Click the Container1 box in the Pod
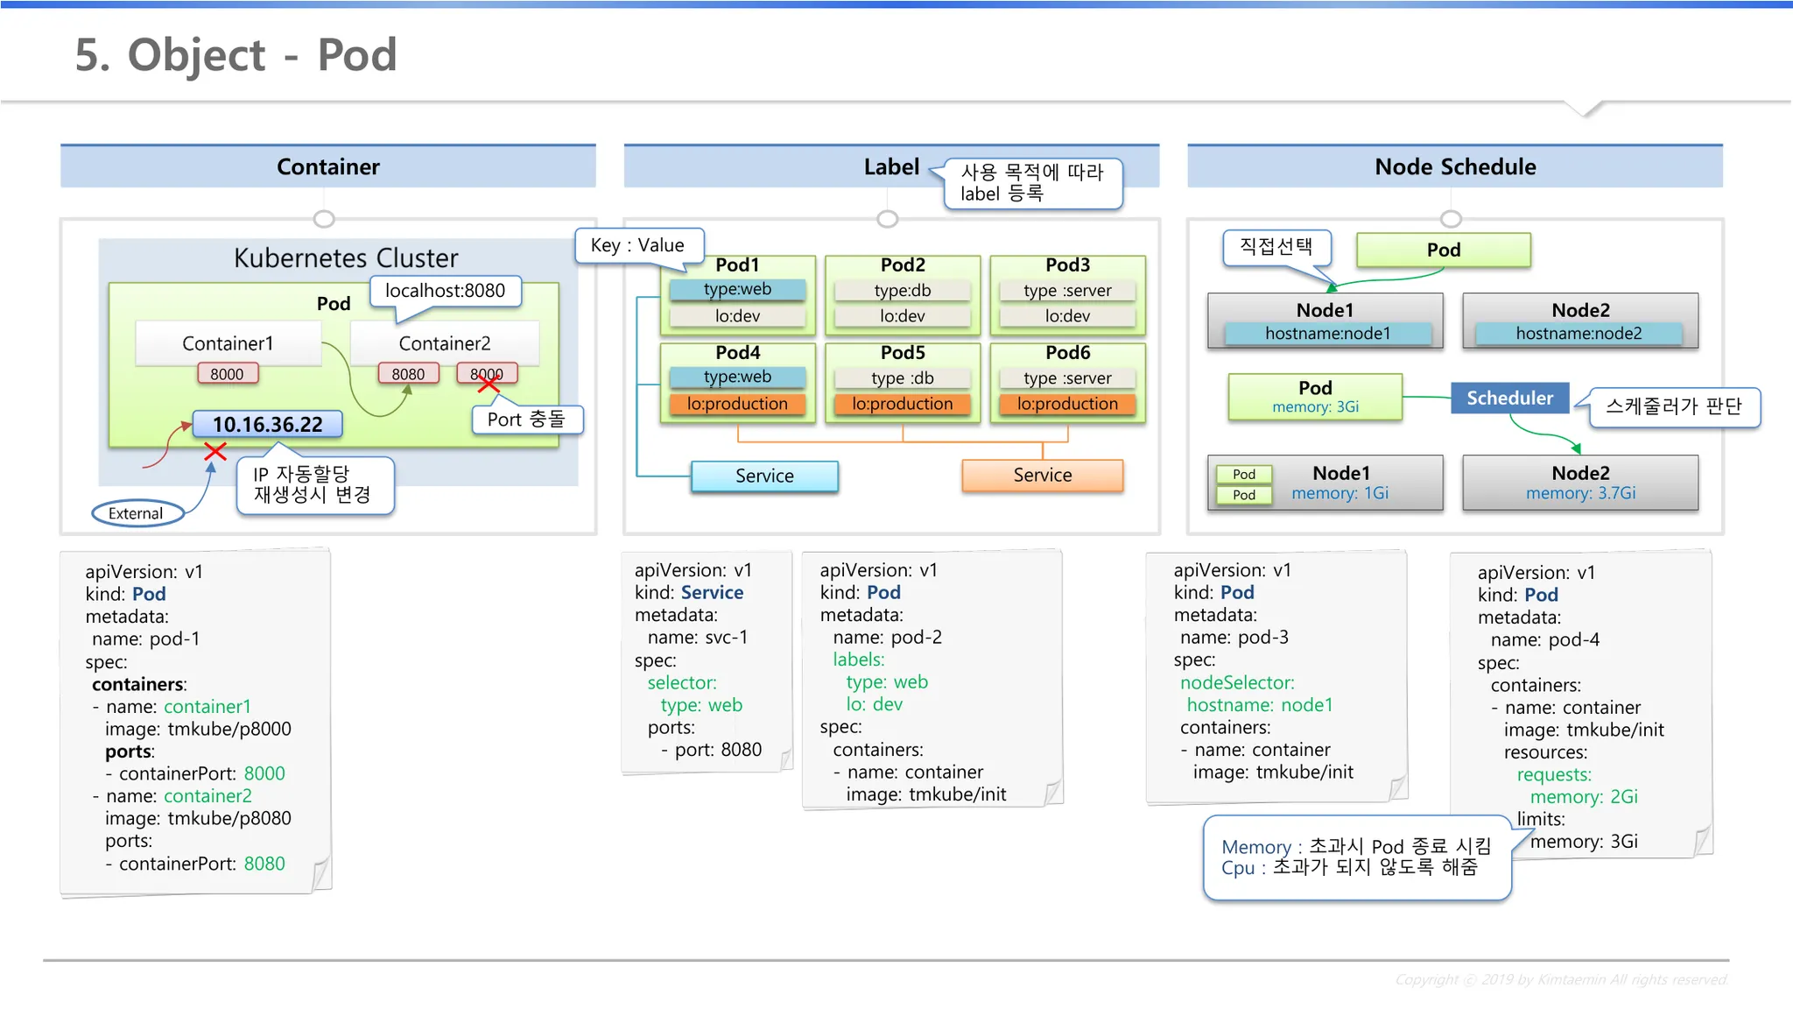The image size is (1793, 1009). click(228, 343)
